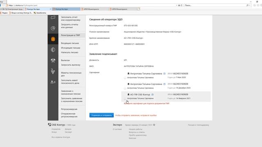Open the half-circle section icon in sidebar

53,50
